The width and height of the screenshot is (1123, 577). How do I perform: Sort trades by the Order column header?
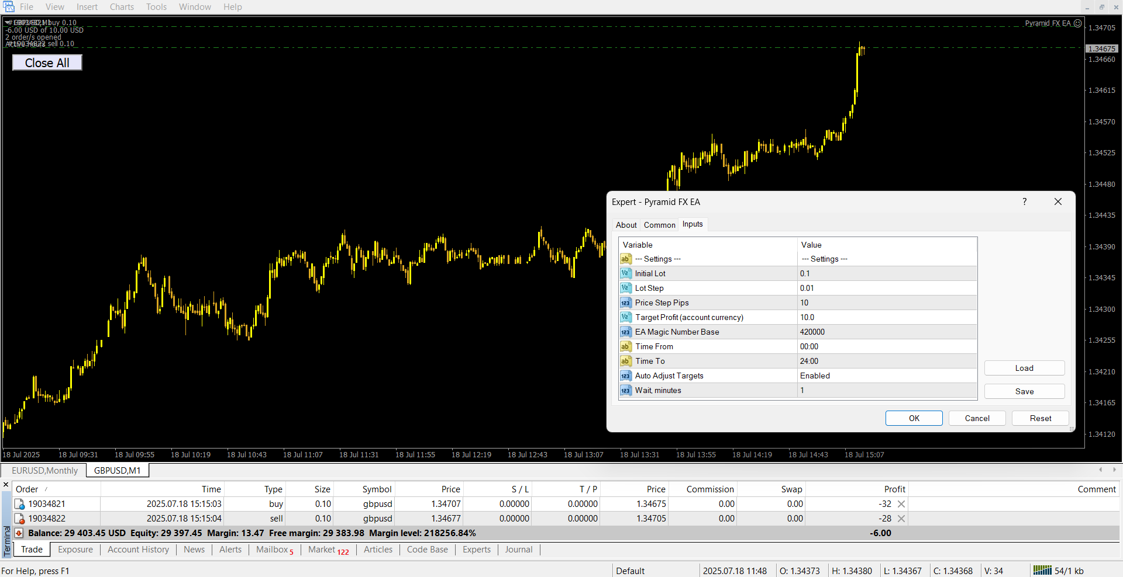27,489
